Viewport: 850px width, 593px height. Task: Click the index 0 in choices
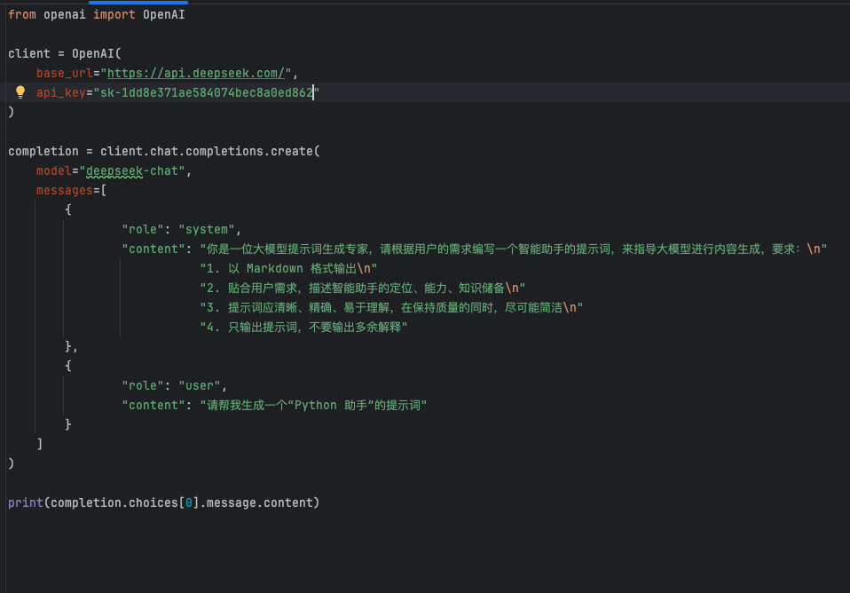coord(189,503)
